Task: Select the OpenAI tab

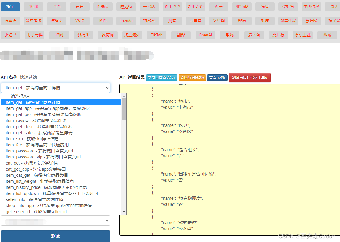Action: click(x=205, y=35)
